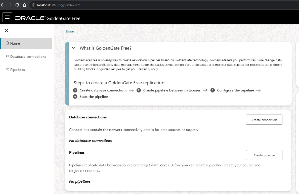
Task: Collapse the What is GoldenGate Free section
Action: [x=73, y=48]
